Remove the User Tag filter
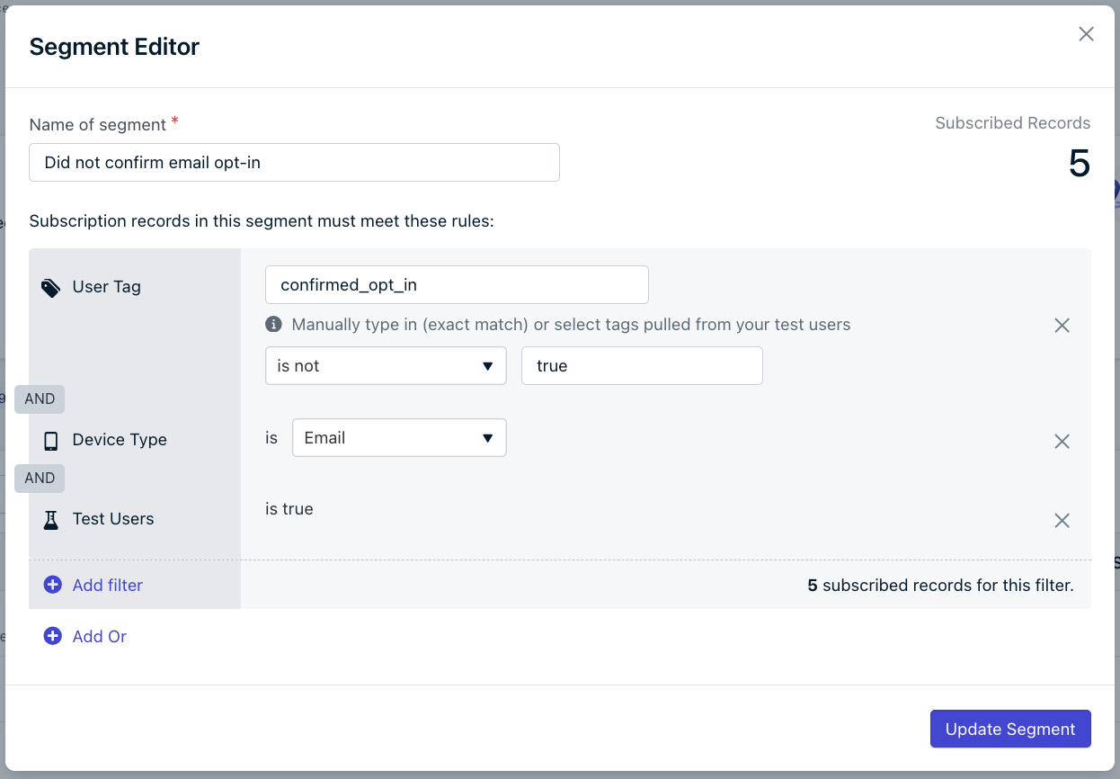 [1062, 326]
